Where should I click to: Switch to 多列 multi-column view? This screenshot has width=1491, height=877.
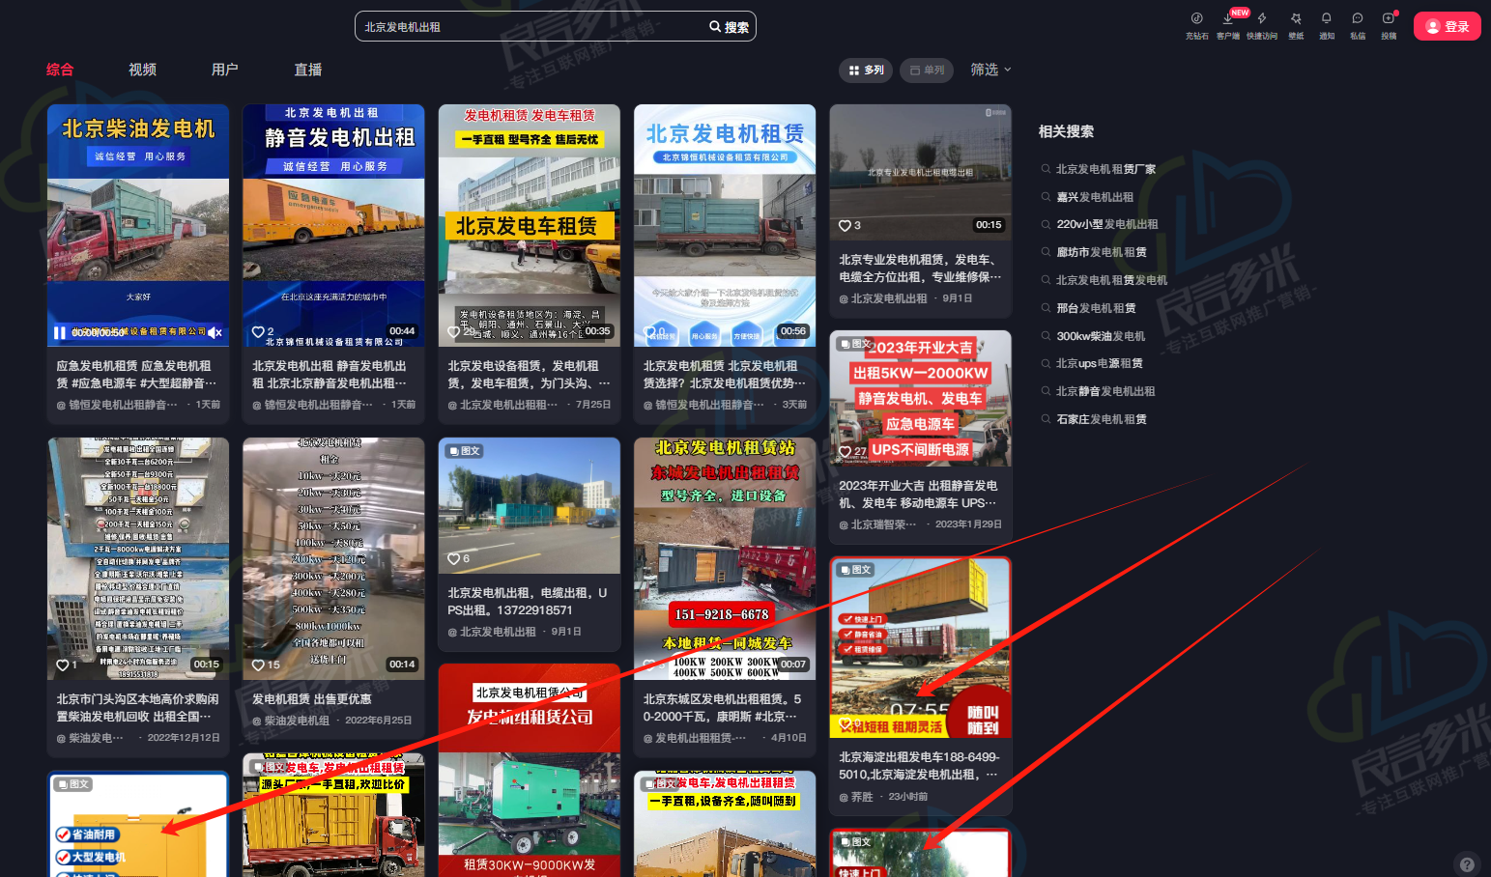[866, 71]
